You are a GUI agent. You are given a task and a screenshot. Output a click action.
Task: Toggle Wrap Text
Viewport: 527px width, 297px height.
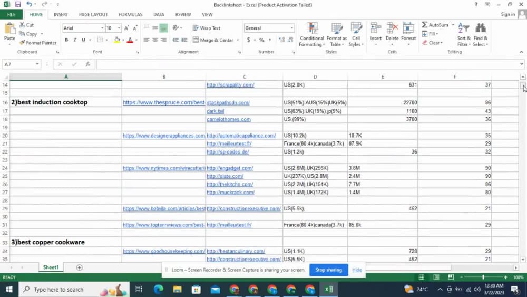[207, 28]
